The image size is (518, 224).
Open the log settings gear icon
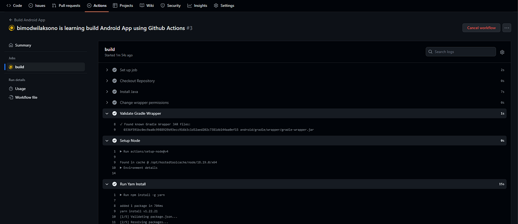click(502, 52)
